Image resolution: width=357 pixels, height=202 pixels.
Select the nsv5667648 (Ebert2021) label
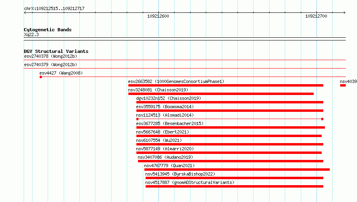click(162, 132)
